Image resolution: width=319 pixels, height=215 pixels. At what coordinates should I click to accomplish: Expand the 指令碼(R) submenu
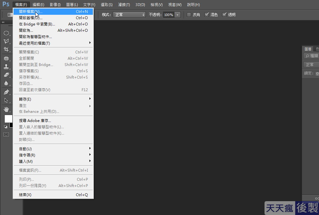[53, 155]
